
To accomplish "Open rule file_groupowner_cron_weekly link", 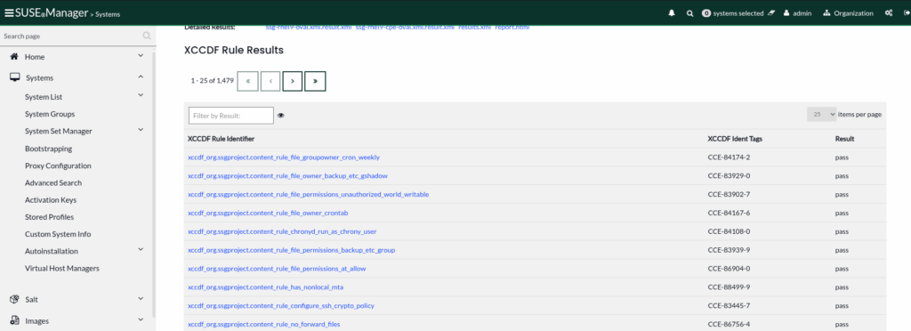I will pyautogui.click(x=284, y=157).
